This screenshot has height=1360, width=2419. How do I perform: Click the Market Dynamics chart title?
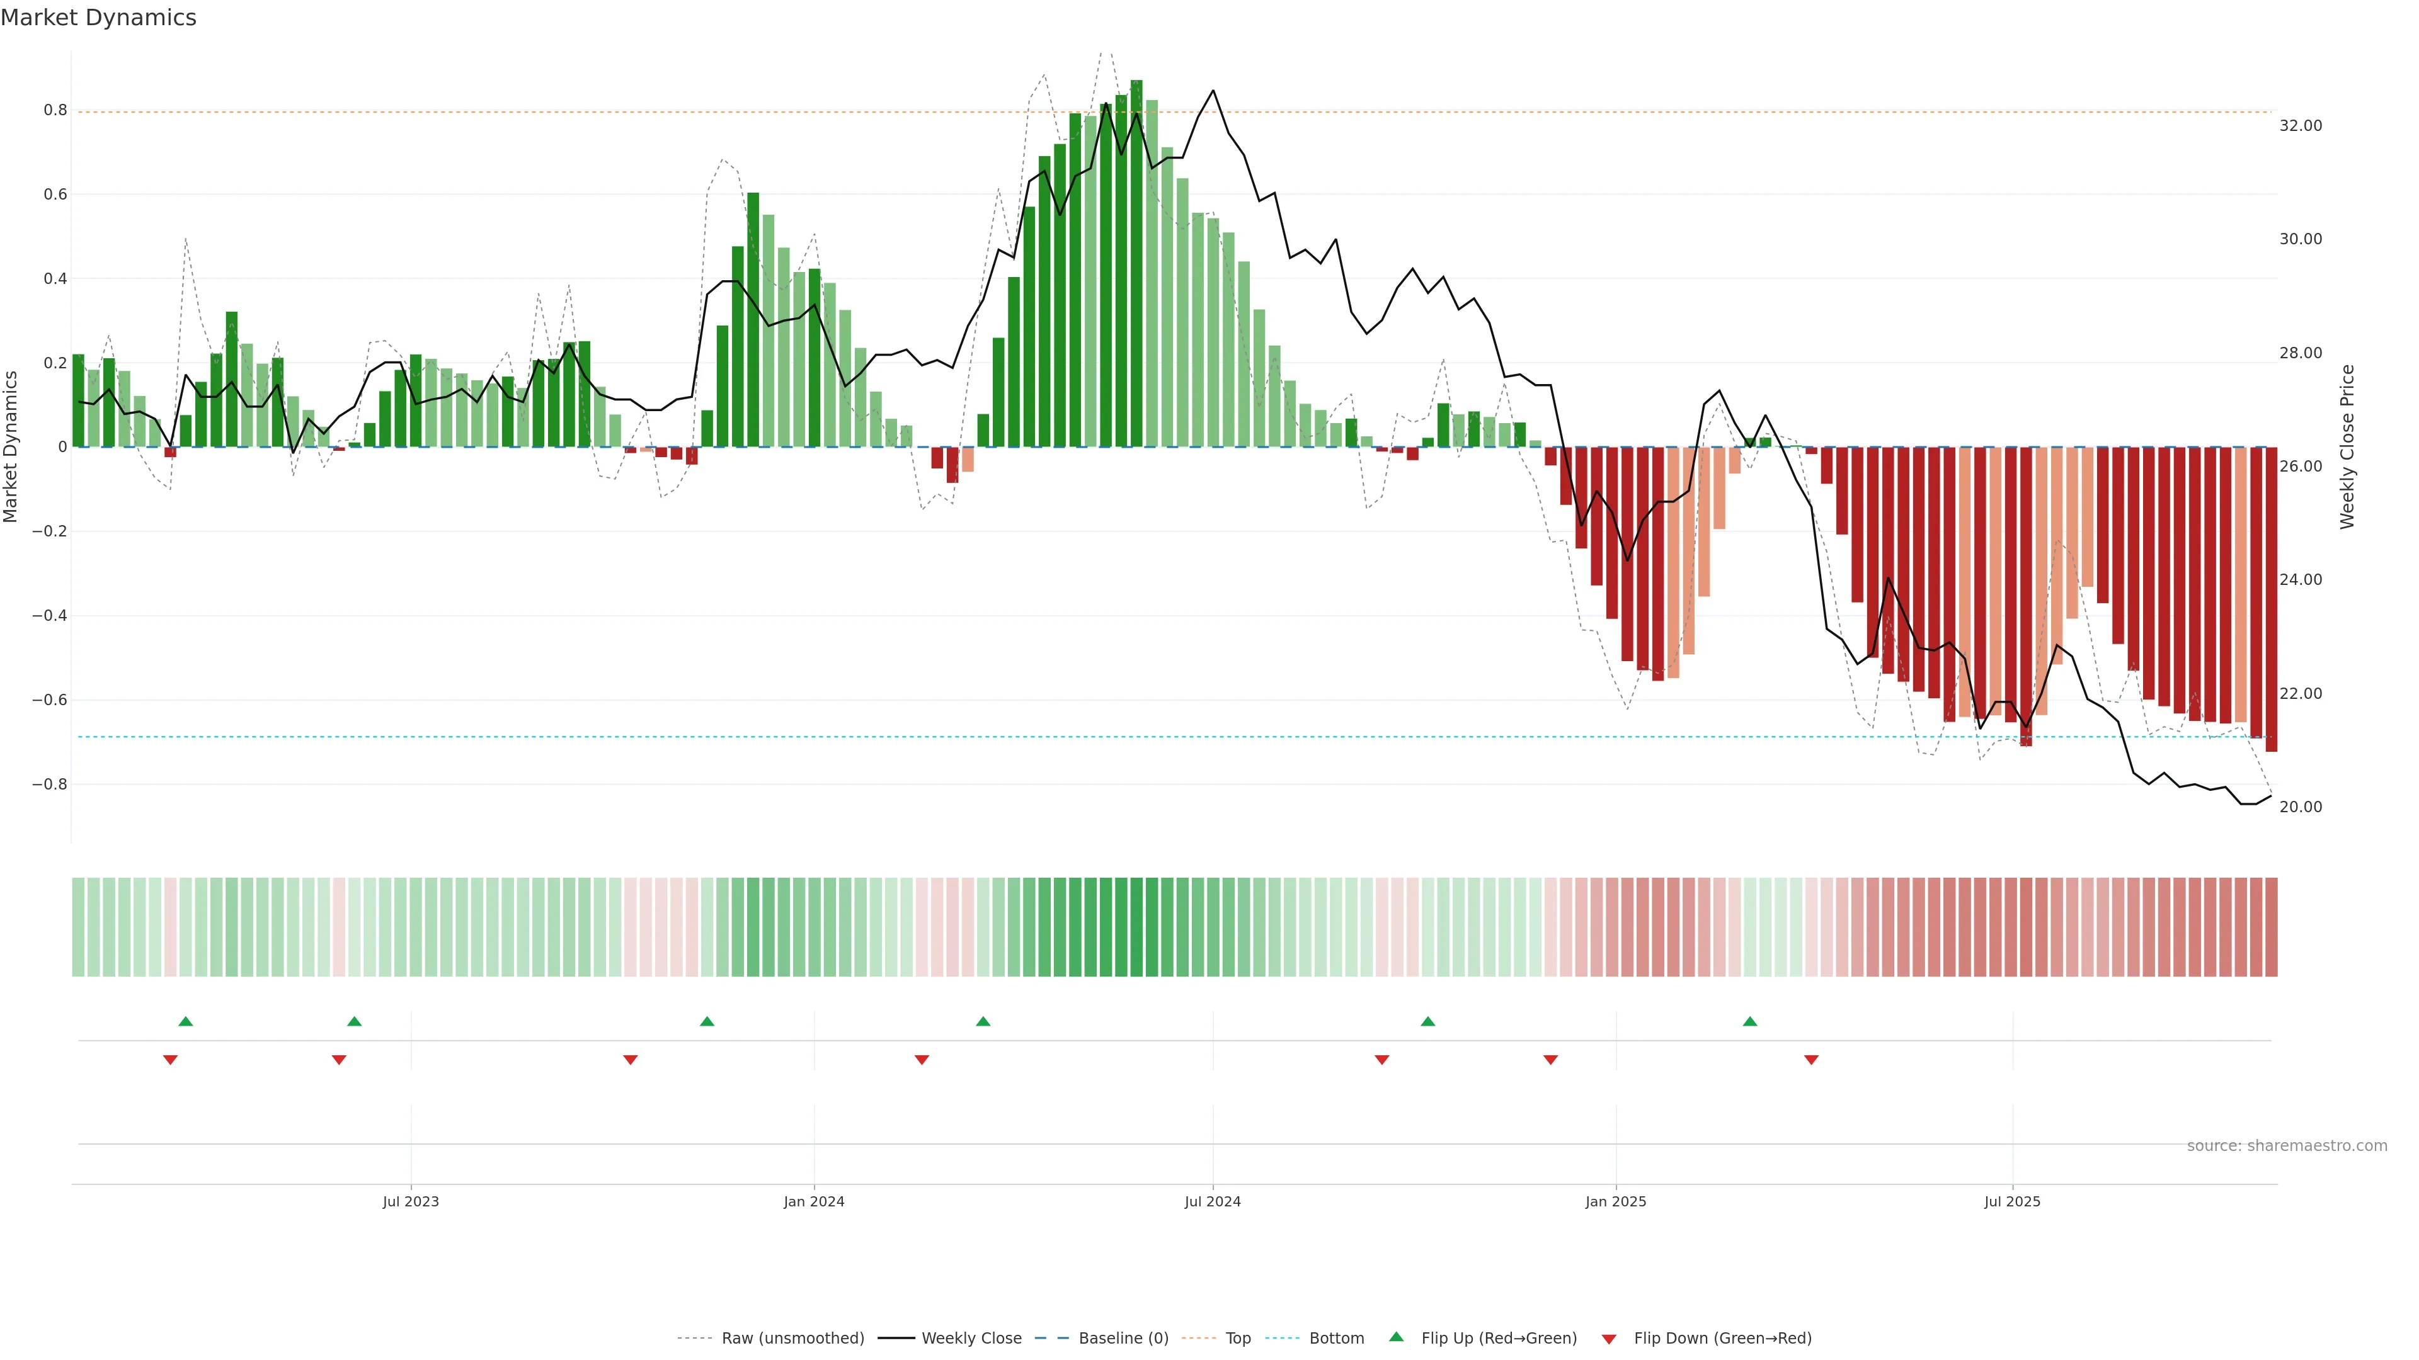99,18
